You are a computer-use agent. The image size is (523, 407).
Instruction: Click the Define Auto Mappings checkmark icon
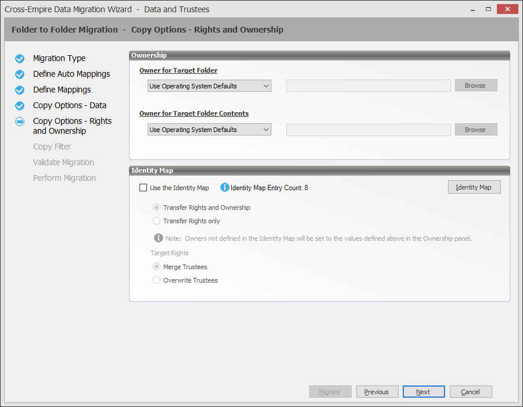click(x=20, y=74)
